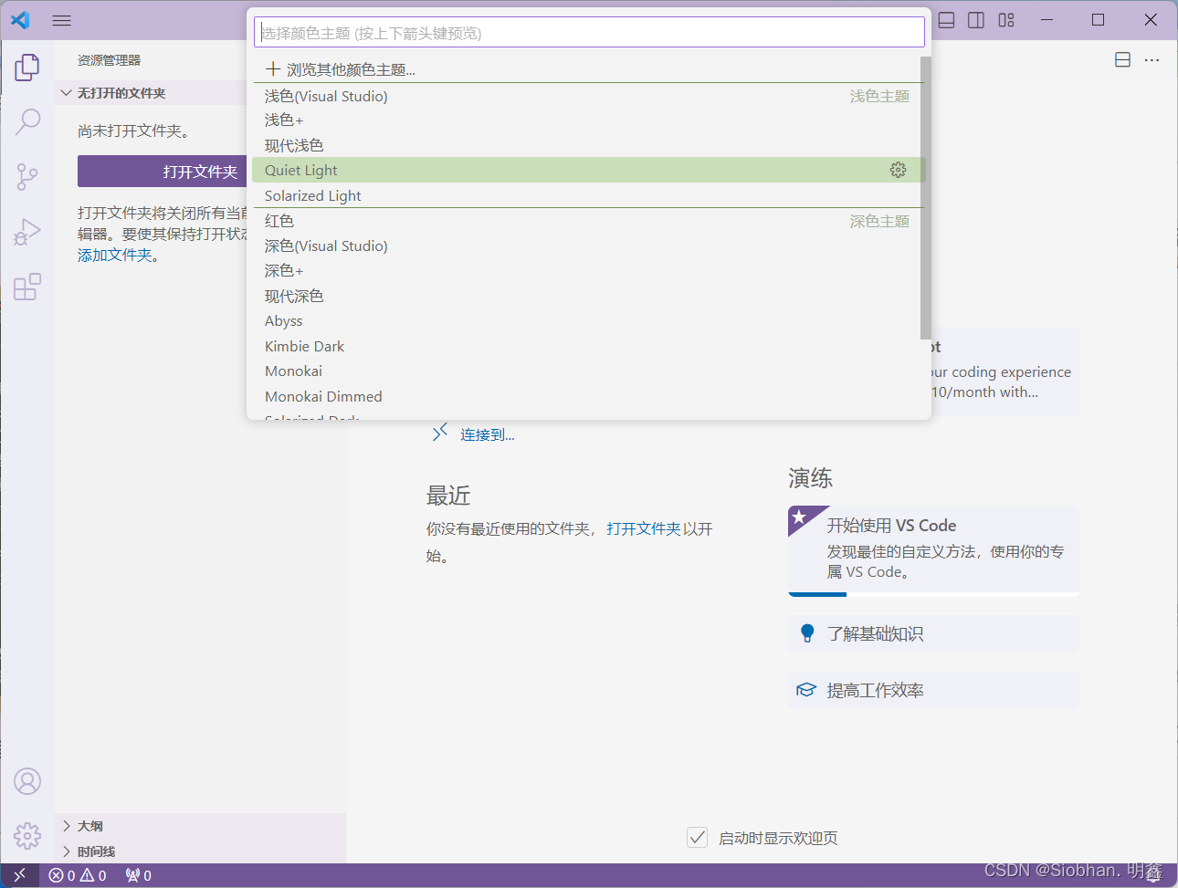1178x888 pixels.
Task: Open the Manage gear in activity bar
Action: click(27, 835)
